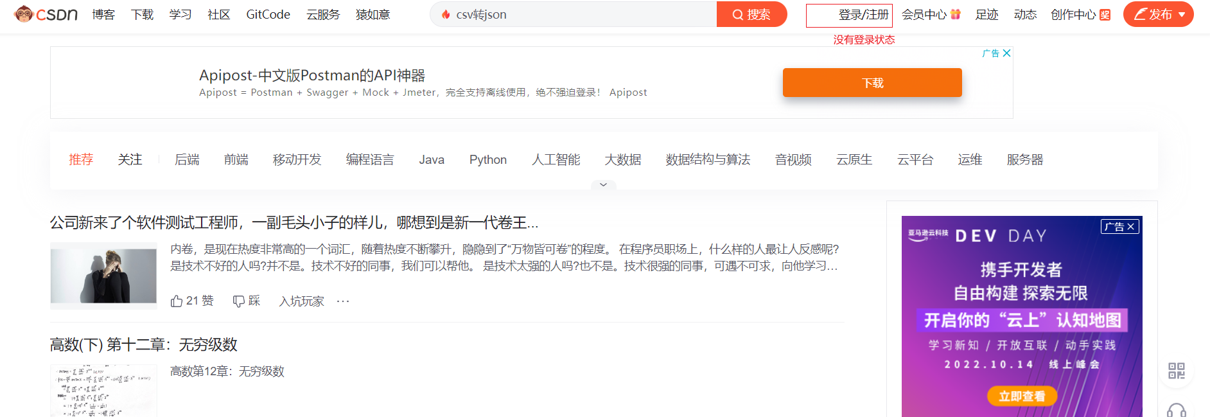The width and height of the screenshot is (1210, 417).
Task: Click the 高数第12章：无穷级数 summary text
Action: (227, 371)
